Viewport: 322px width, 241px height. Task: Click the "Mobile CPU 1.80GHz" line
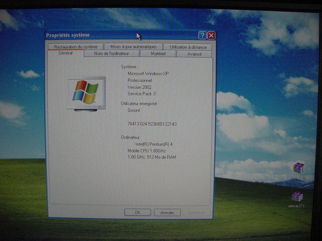coord(147,151)
